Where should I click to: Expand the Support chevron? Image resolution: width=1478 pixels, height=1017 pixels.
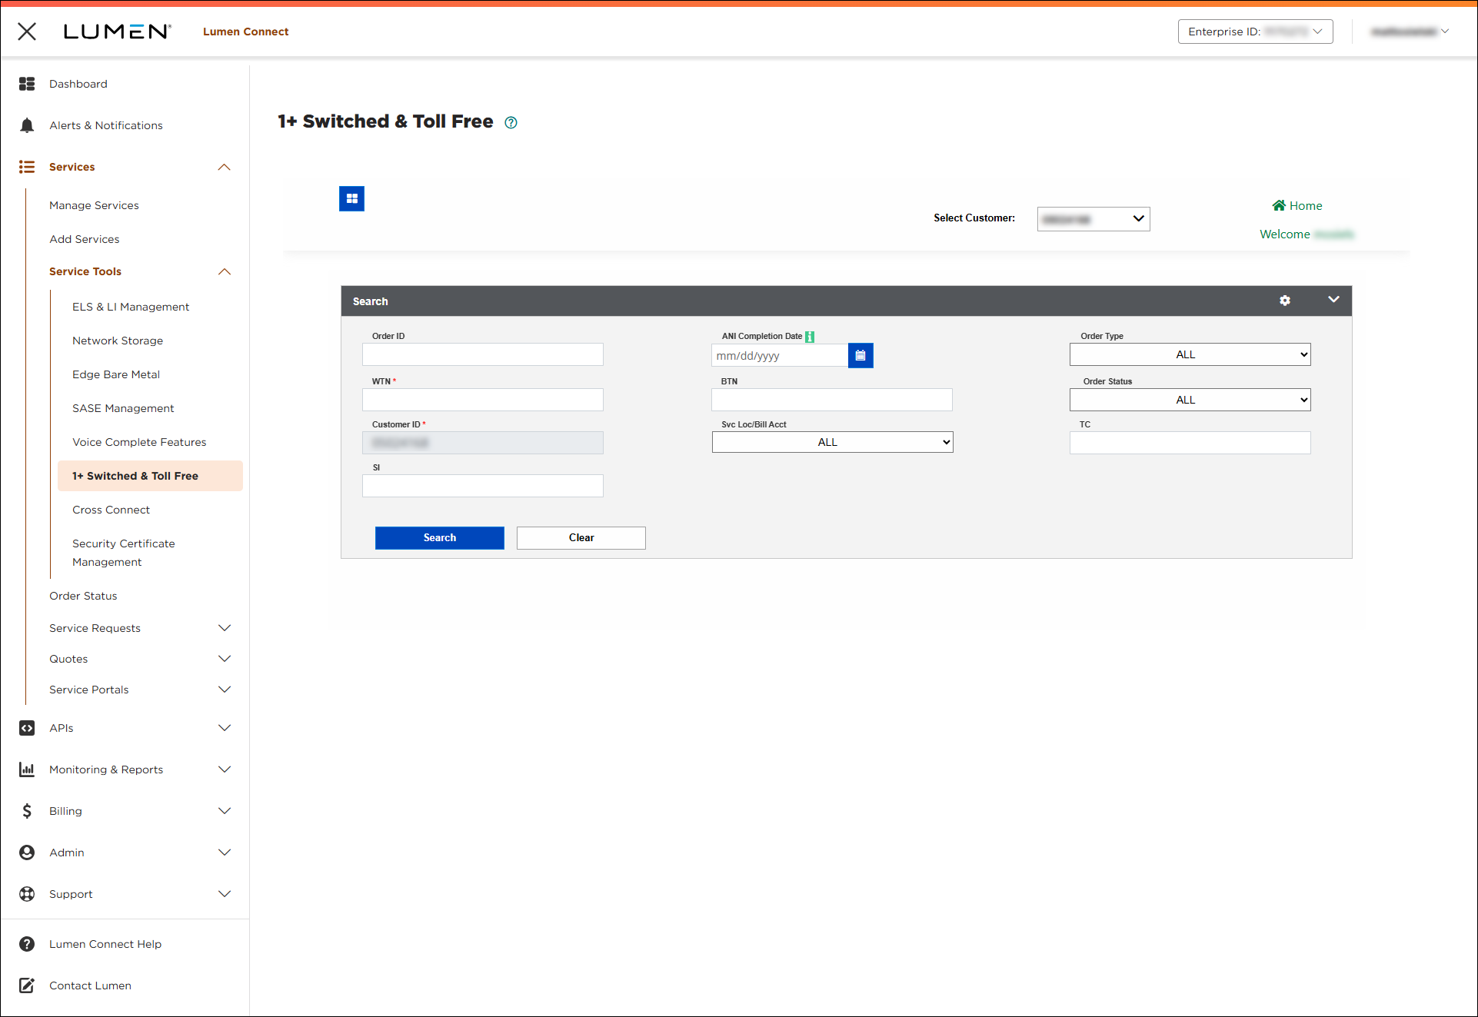pyautogui.click(x=225, y=894)
